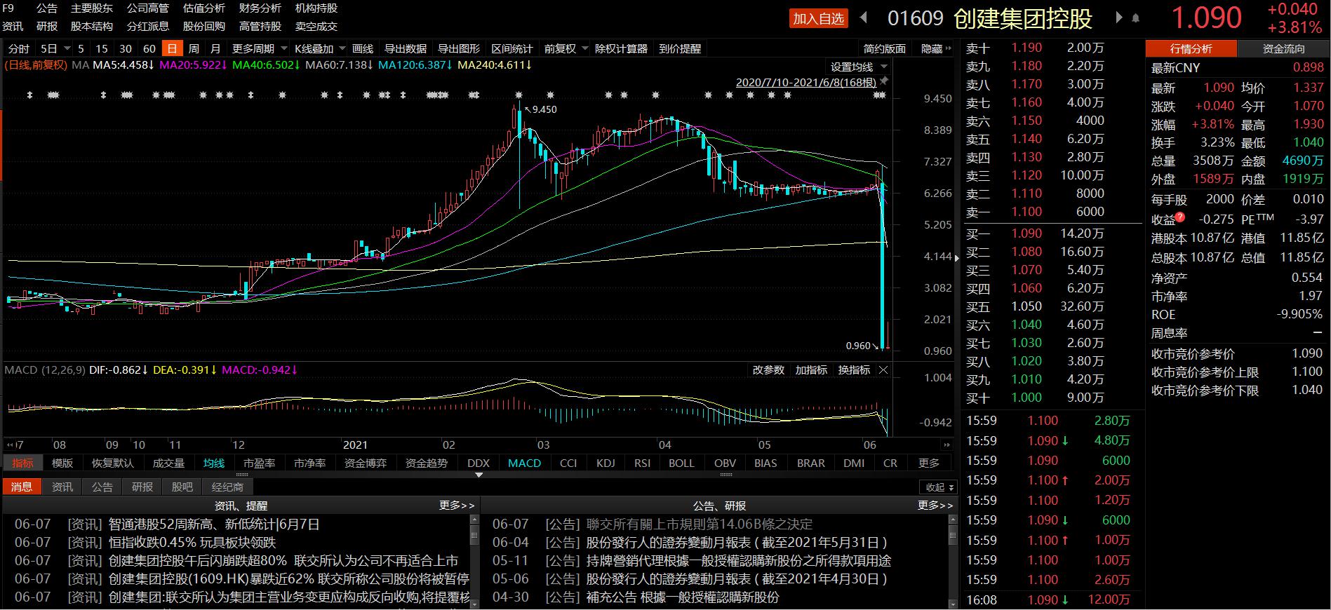Close the MACD indicator panel
This screenshot has height=610, width=1331.
[883, 370]
